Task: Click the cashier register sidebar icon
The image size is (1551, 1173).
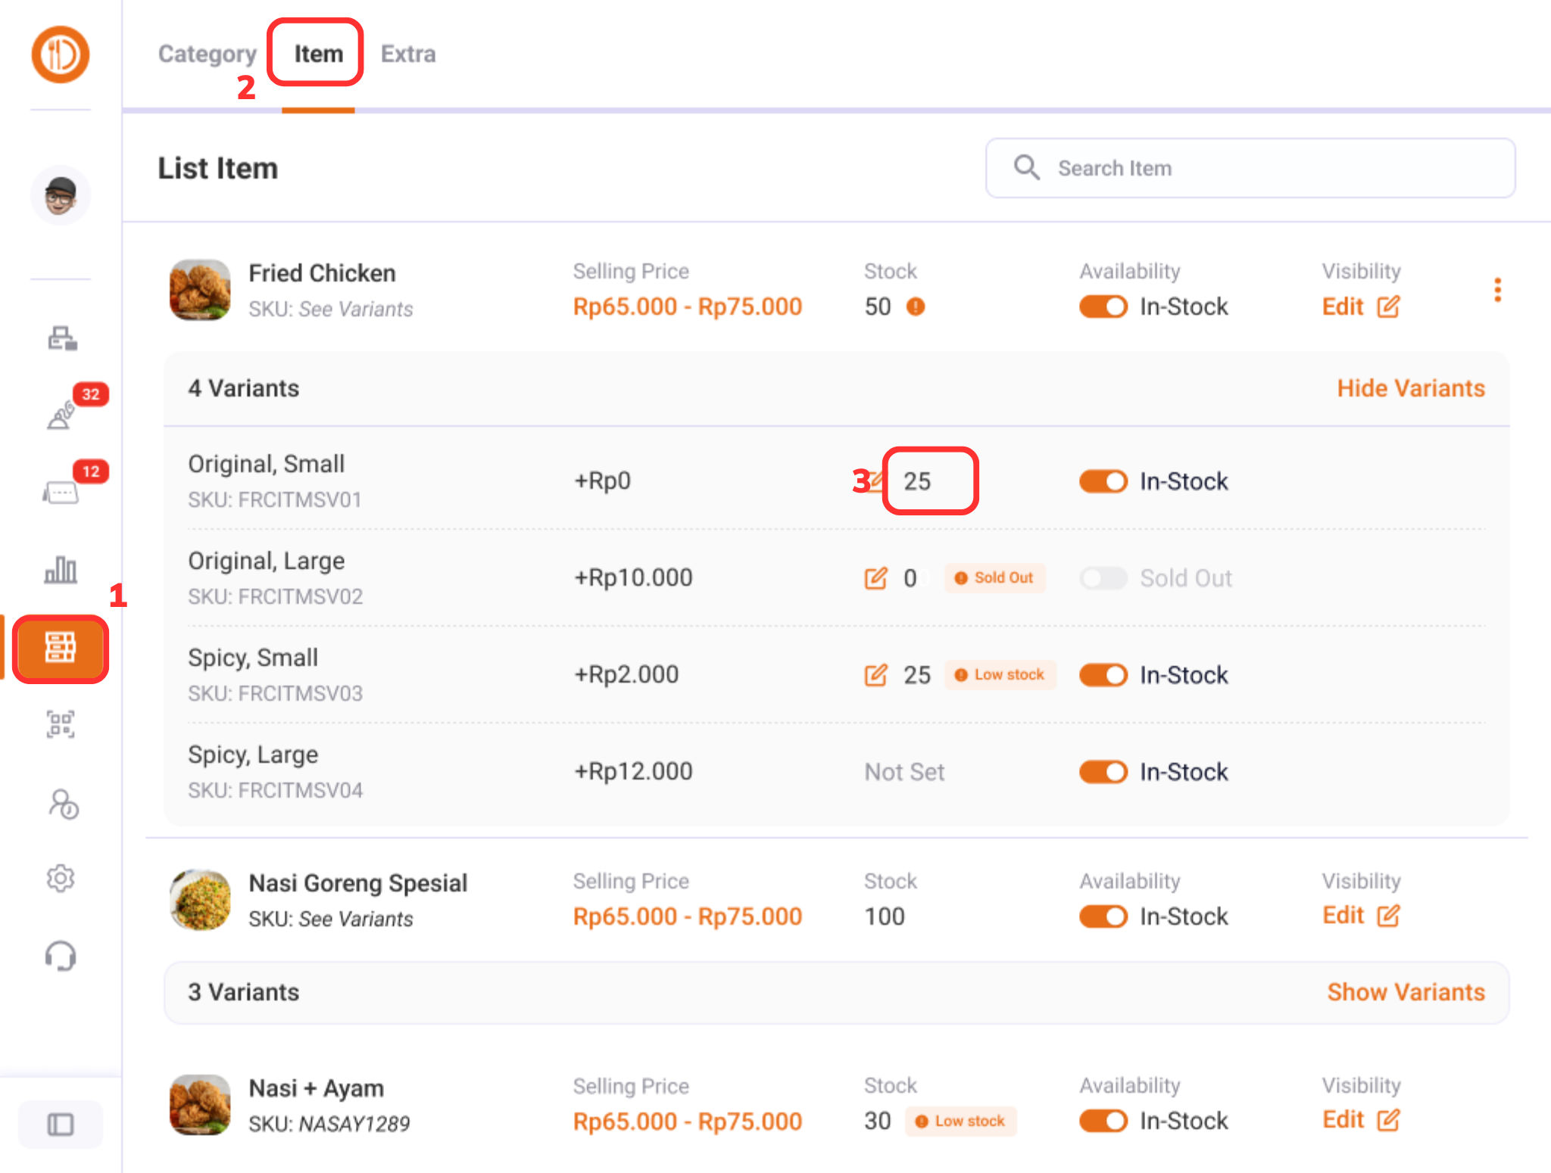Action: pyautogui.click(x=62, y=338)
